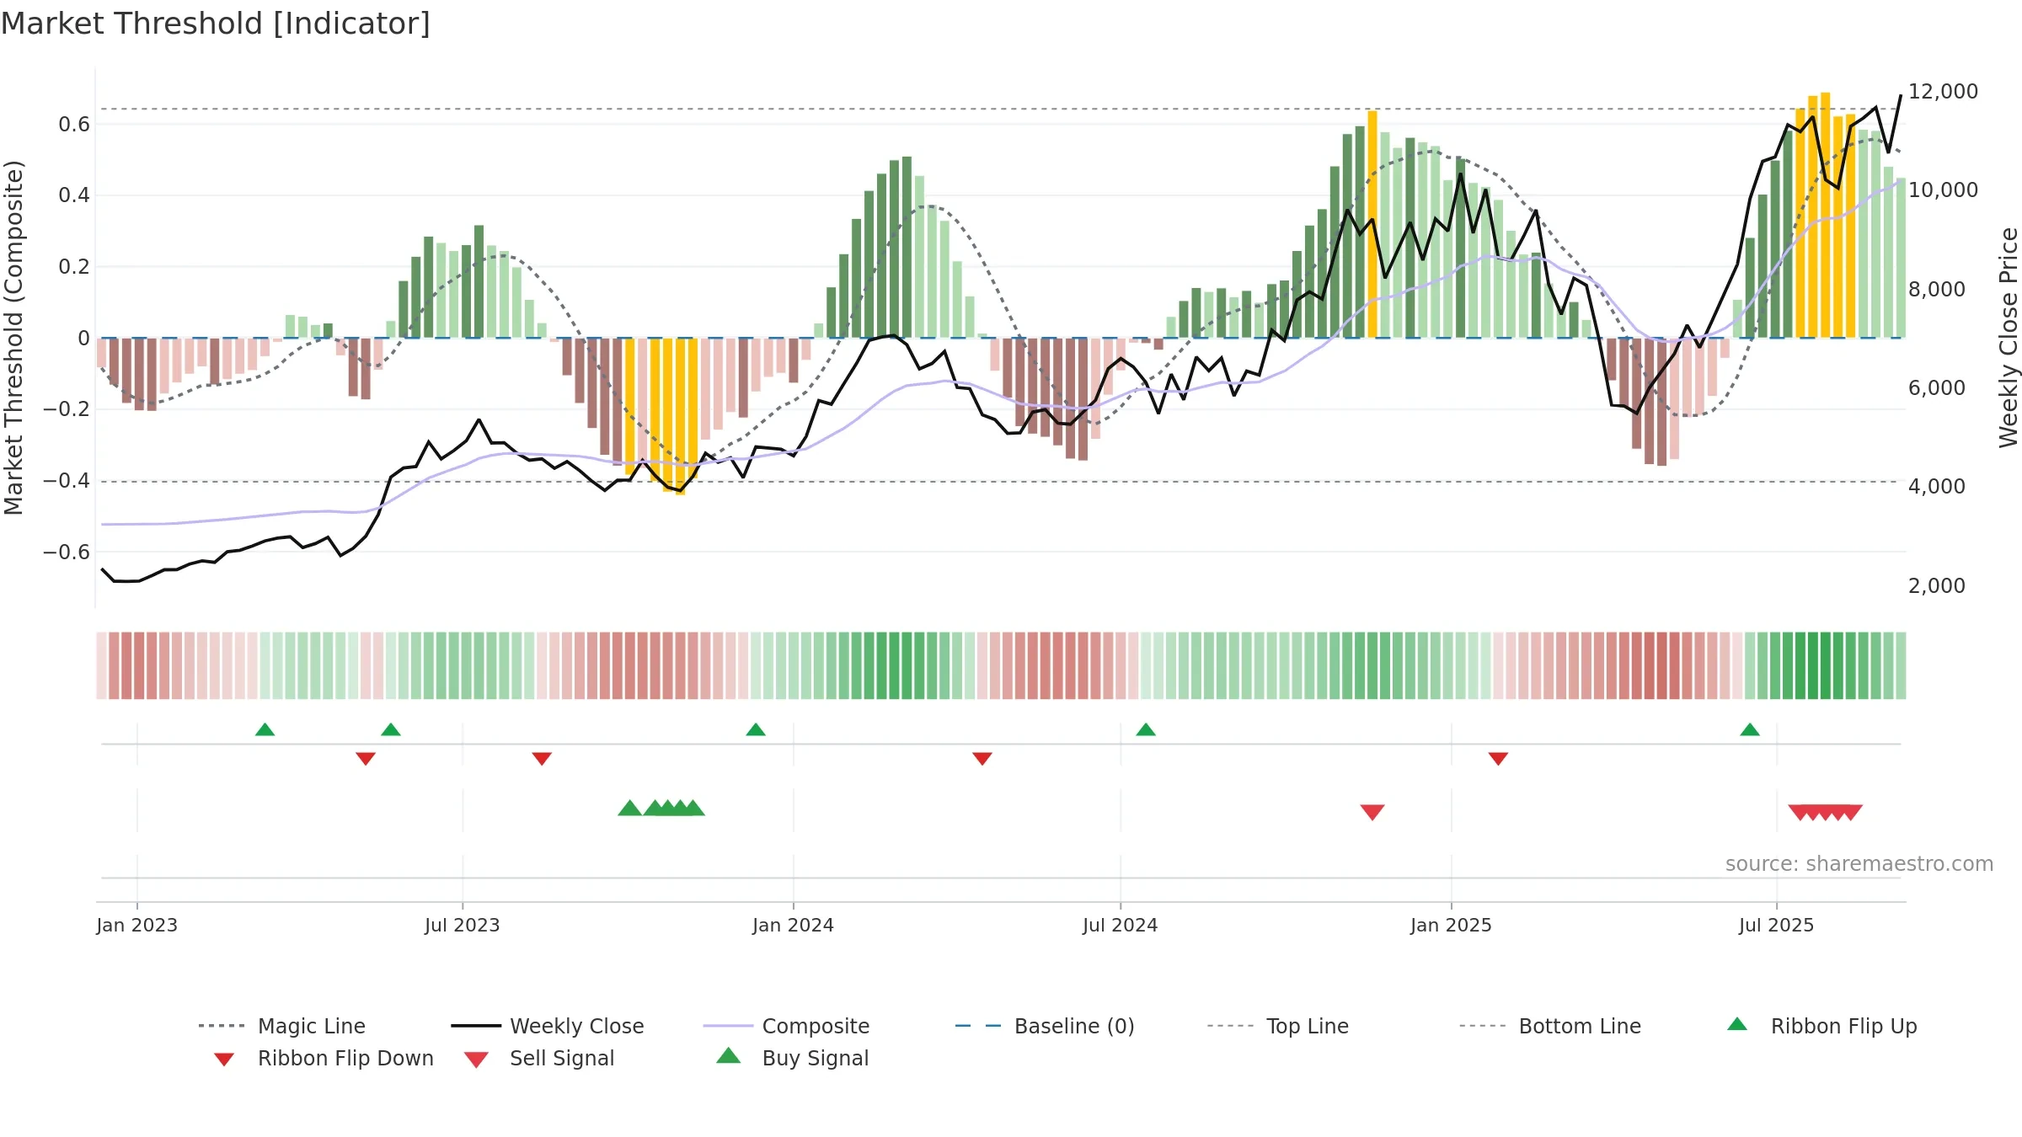Click the ribbon flip up marker before Jul 2025
This screenshot has height=1137, width=2022.
coord(1750,729)
